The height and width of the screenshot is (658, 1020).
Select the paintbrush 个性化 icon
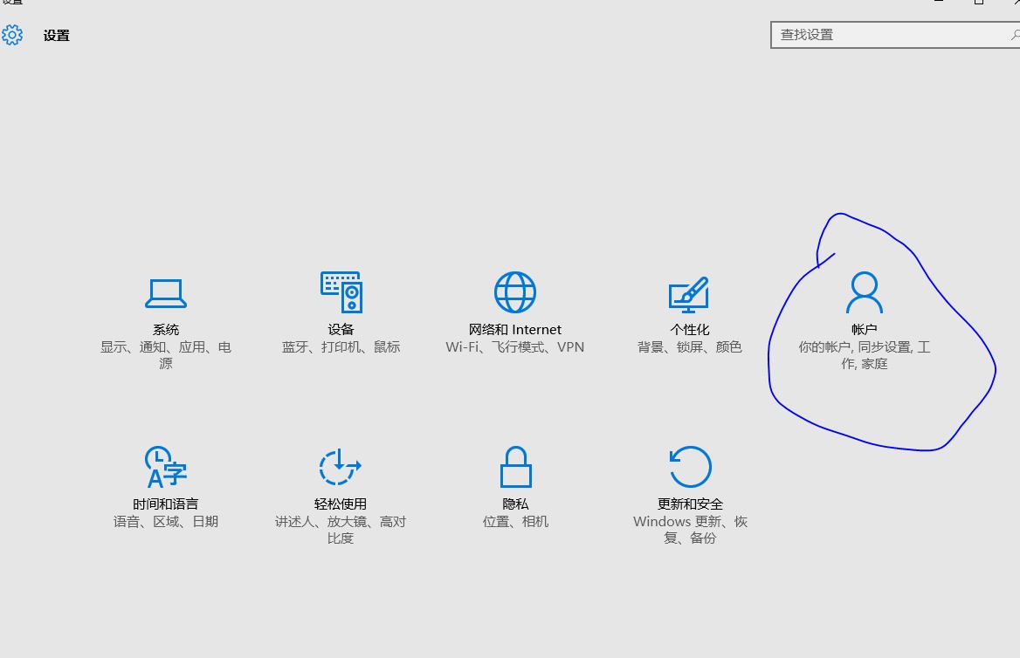click(x=689, y=294)
